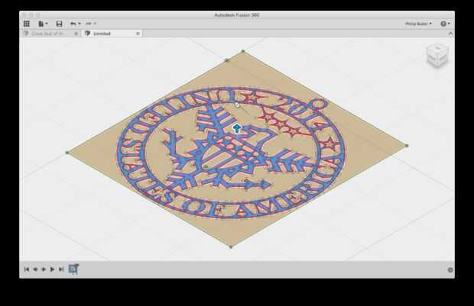The height and width of the screenshot is (306, 474).
Task: Close the Untitled document tab
Action: pos(138,34)
